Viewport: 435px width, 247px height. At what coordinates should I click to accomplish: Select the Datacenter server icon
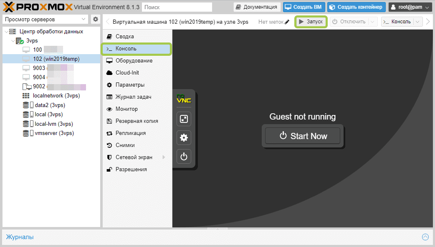coord(13,32)
